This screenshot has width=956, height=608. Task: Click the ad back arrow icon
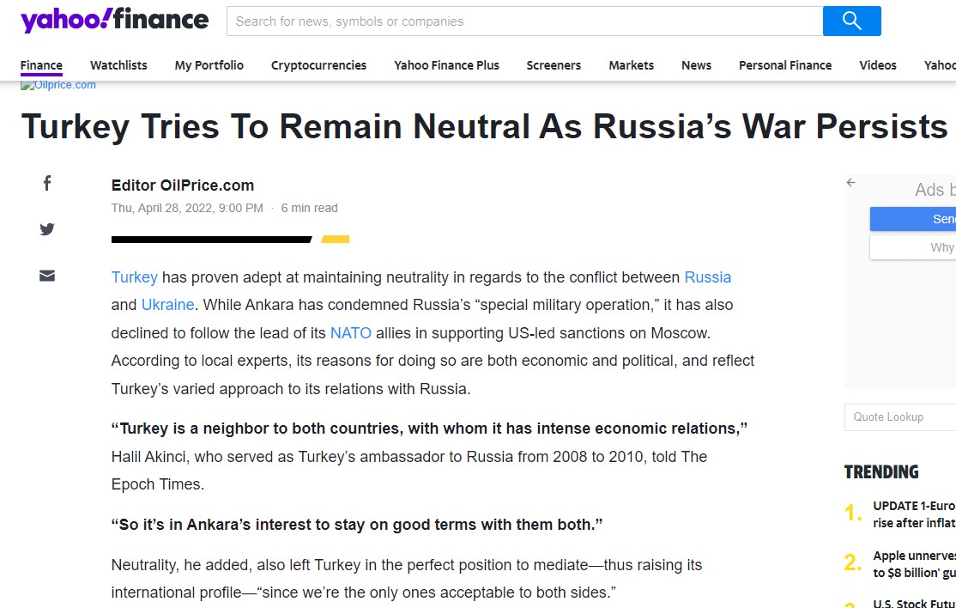[850, 183]
